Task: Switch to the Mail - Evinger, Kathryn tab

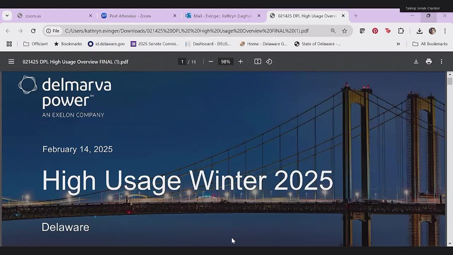Action: [222, 16]
